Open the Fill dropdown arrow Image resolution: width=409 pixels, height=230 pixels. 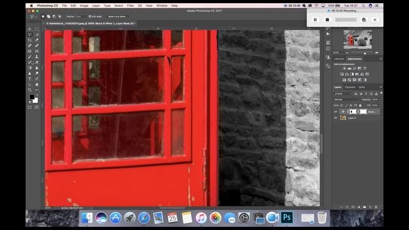pyautogui.click(x=381, y=105)
